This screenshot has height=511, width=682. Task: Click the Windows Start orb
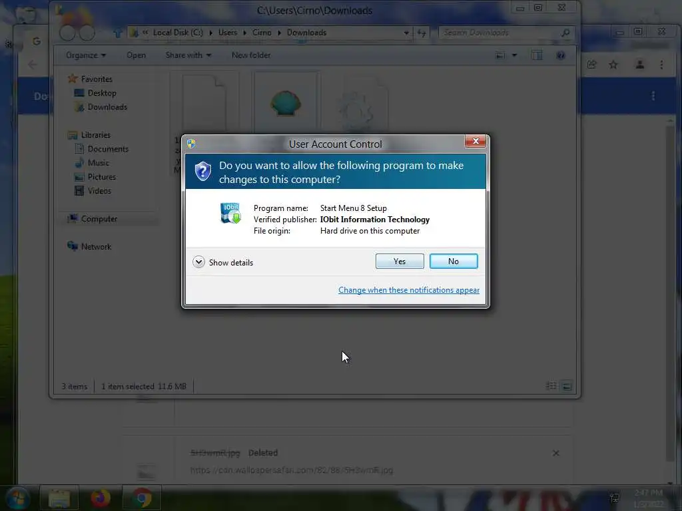coord(17,498)
